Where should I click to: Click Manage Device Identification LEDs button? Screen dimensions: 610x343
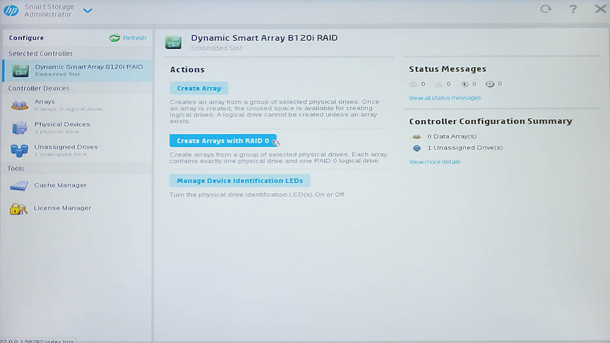[x=240, y=180]
